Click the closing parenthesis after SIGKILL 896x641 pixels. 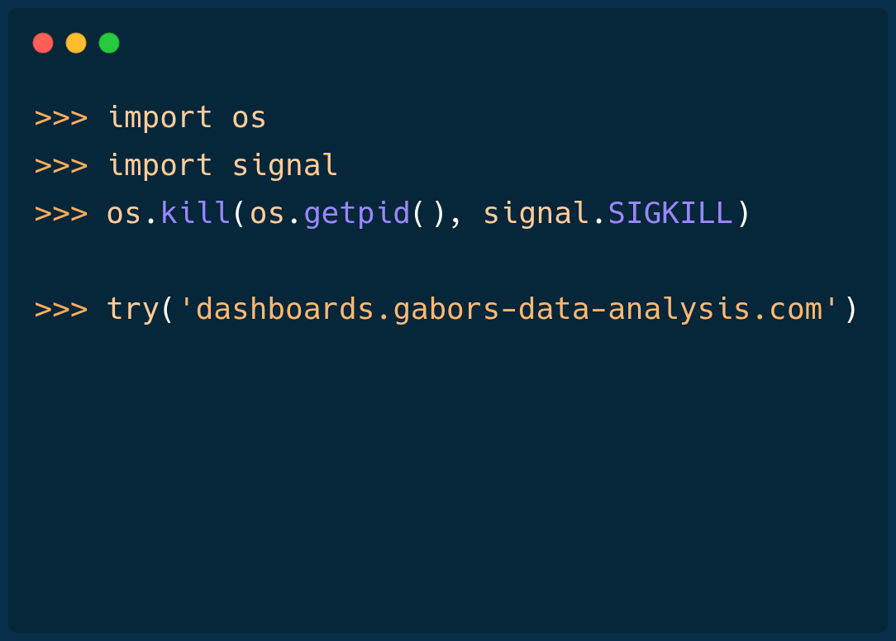[742, 214]
